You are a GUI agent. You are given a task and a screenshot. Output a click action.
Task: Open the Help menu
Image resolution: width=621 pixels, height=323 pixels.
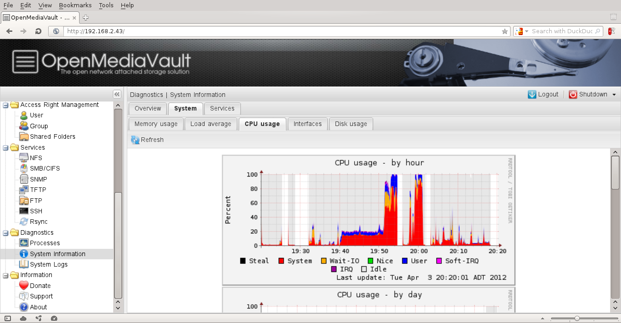(x=127, y=5)
